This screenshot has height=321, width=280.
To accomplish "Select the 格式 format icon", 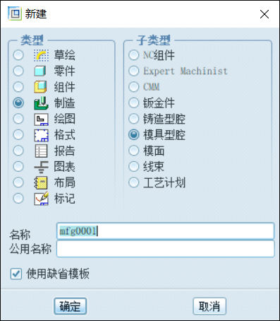I will pos(41,135).
